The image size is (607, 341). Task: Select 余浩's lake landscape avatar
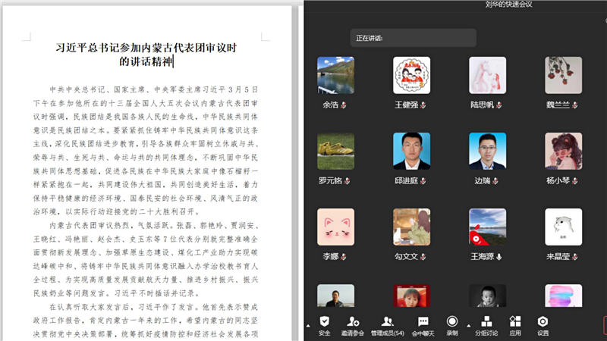click(335, 75)
